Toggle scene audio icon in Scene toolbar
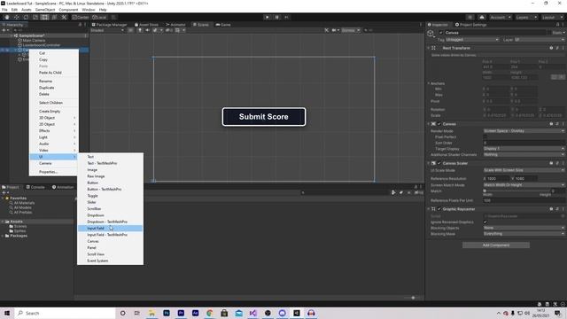567x319 pixels. coord(148,30)
